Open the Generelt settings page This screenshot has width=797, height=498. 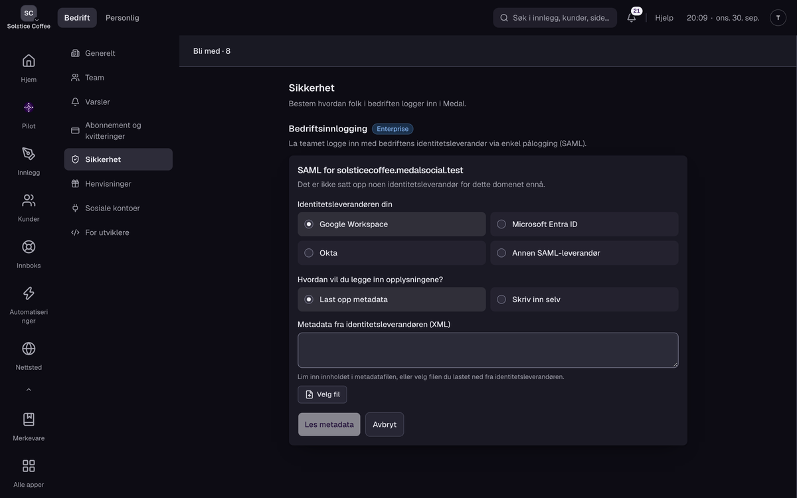(118, 53)
